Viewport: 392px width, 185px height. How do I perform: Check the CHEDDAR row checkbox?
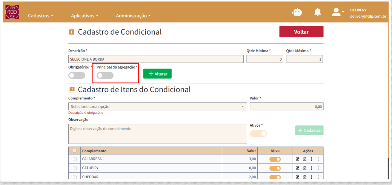(x=74, y=177)
